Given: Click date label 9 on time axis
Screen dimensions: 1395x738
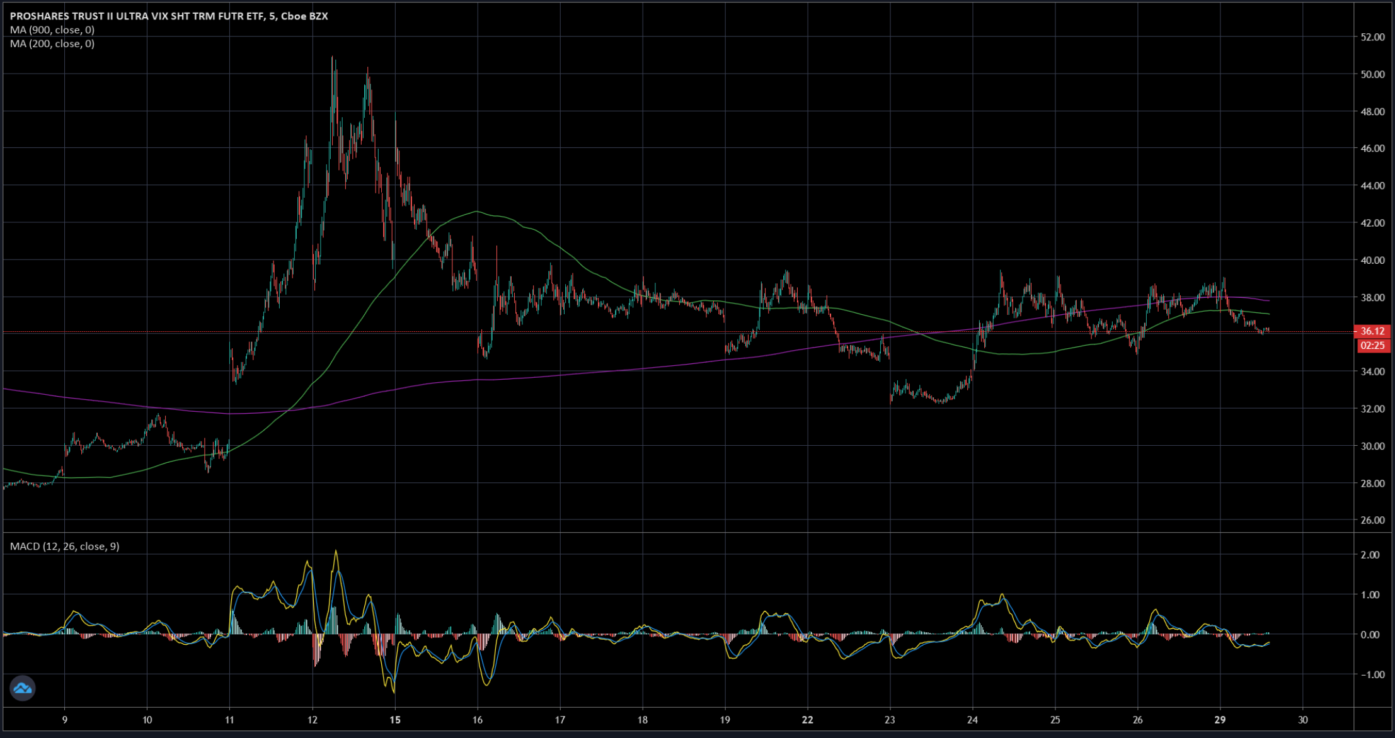Looking at the screenshot, I should click(x=64, y=720).
